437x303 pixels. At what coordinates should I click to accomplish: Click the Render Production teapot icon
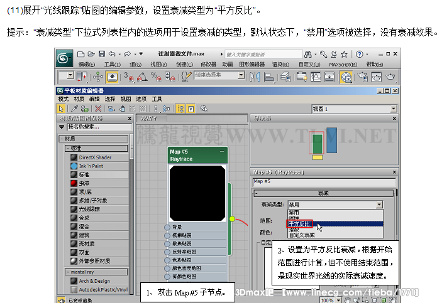pos(390,77)
